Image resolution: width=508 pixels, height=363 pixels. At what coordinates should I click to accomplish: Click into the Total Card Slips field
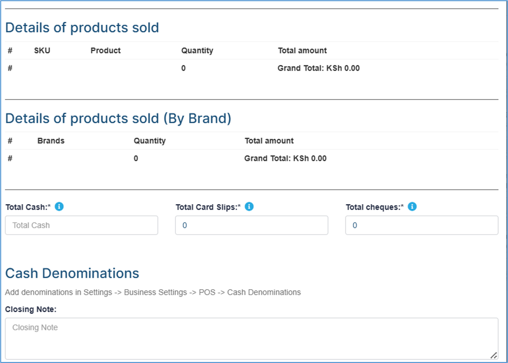click(x=252, y=225)
